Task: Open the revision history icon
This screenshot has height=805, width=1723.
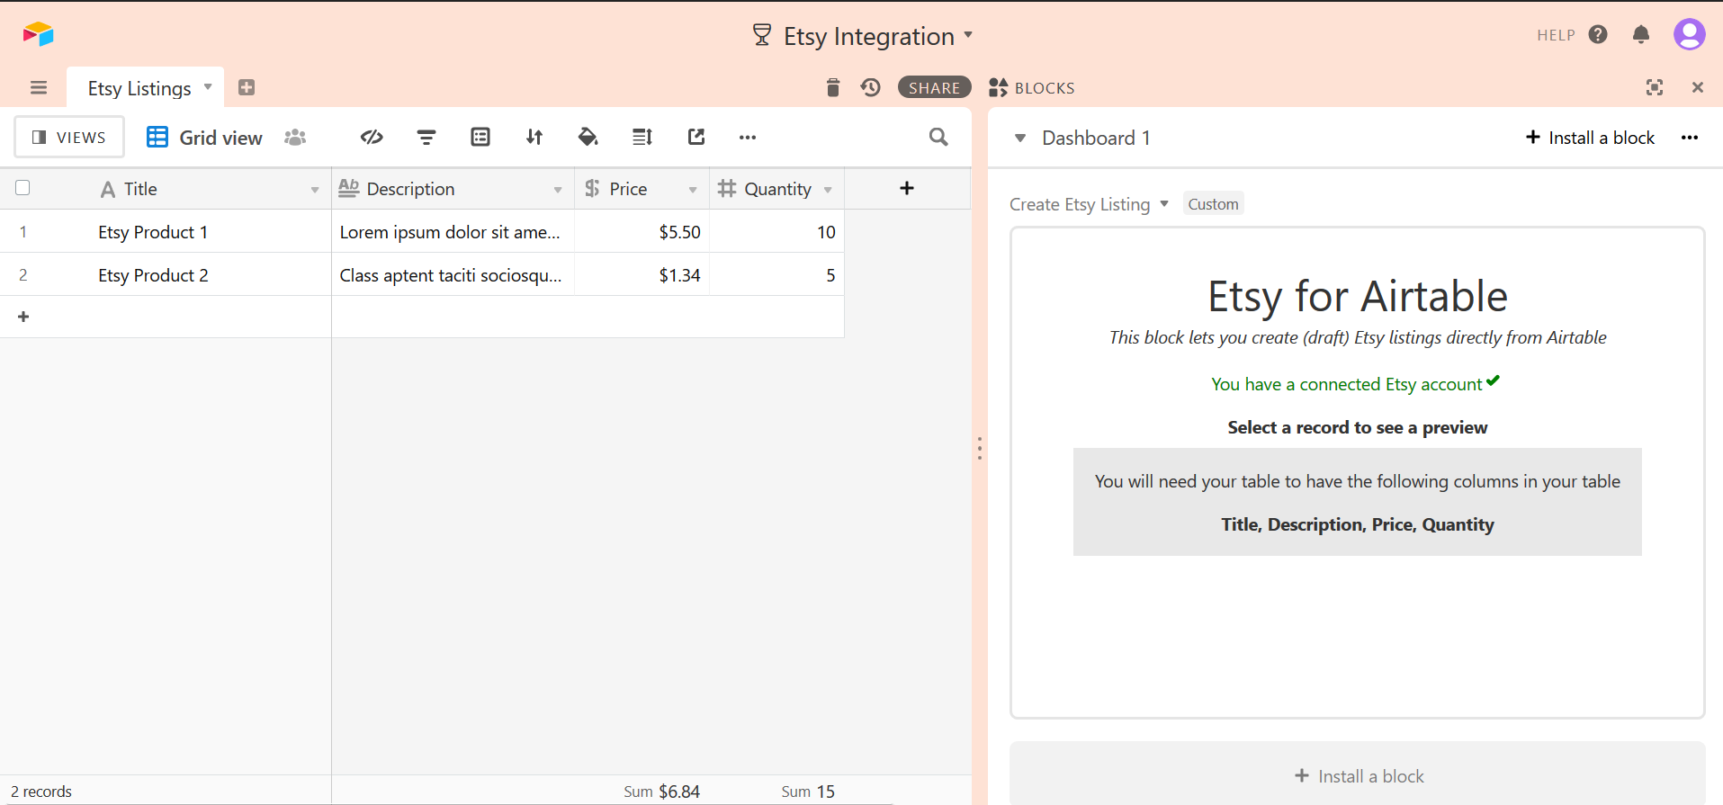Action: click(870, 87)
